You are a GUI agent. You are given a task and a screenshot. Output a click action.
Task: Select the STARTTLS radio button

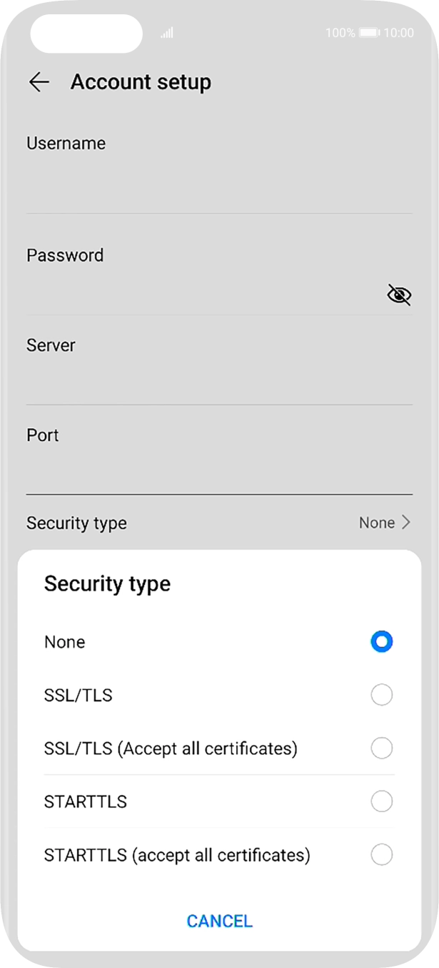pos(381,801)
